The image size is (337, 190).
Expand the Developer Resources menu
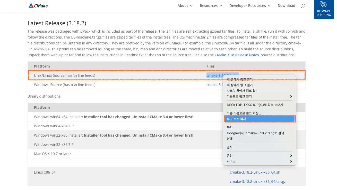pos(250,6)
